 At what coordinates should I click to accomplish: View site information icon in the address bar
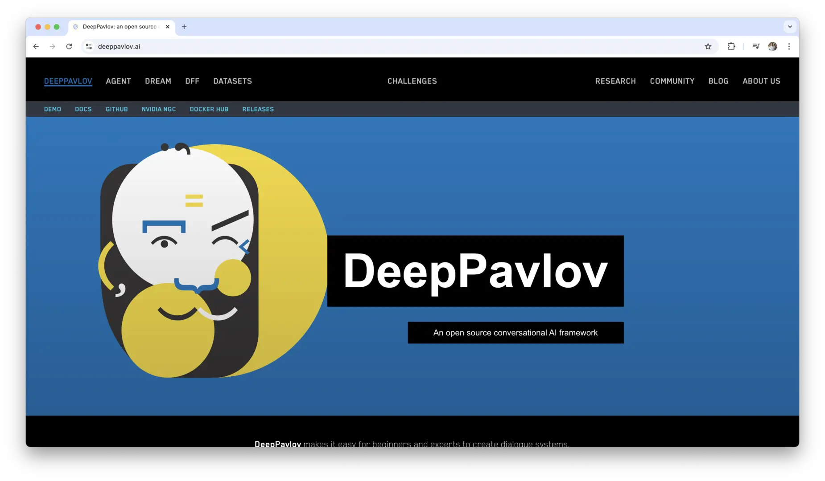tap(89, 46)
